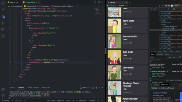Change indentation via Spaces: 4
This screenshot has height=102, width=182.
[61, 101]
